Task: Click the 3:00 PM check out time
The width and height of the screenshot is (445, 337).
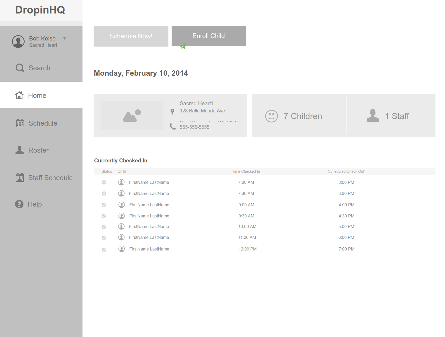Action: [x=346, y=182]
